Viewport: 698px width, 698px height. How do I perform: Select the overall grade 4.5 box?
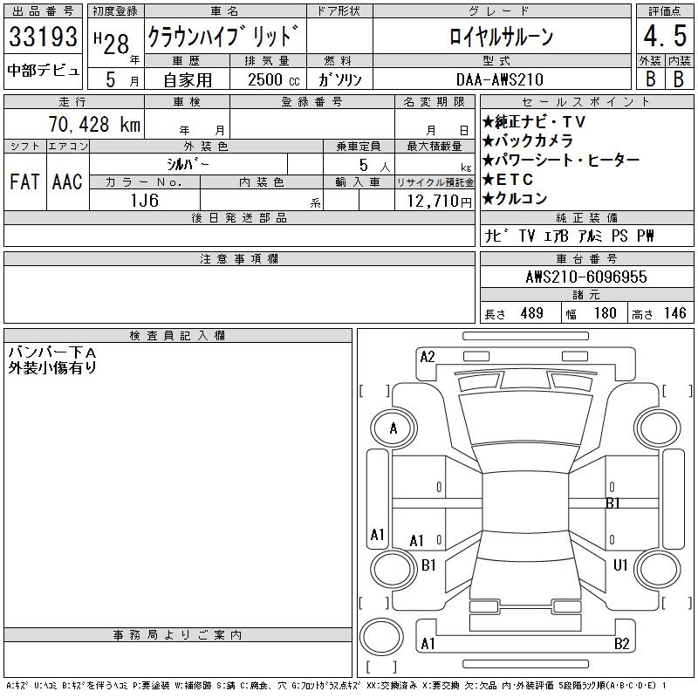662,37
